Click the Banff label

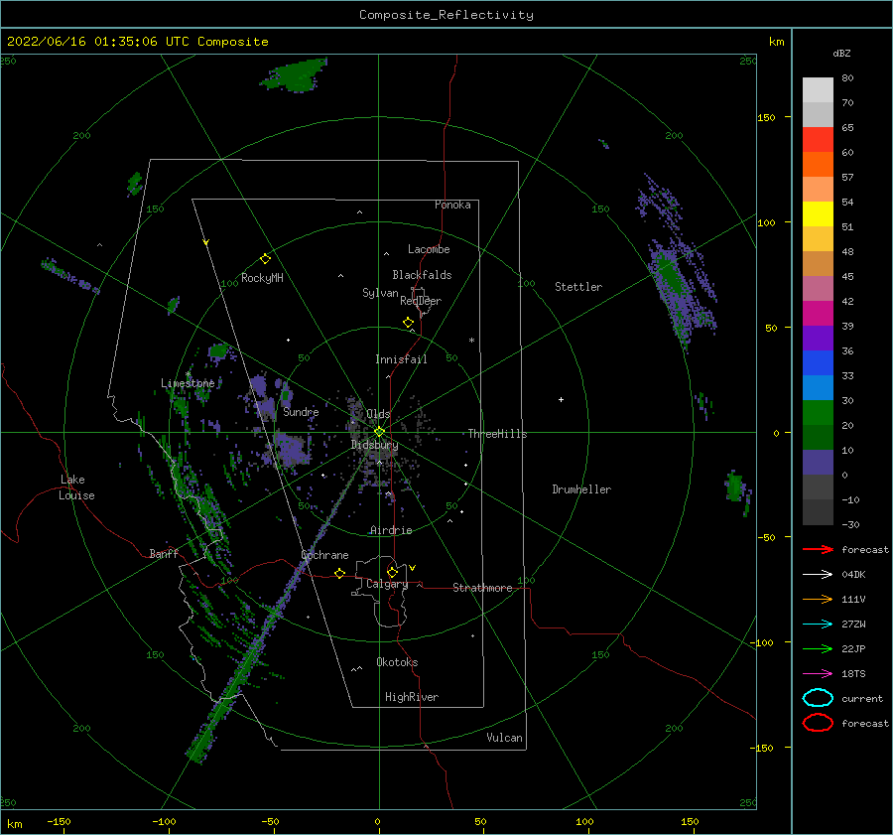(164, 553)
